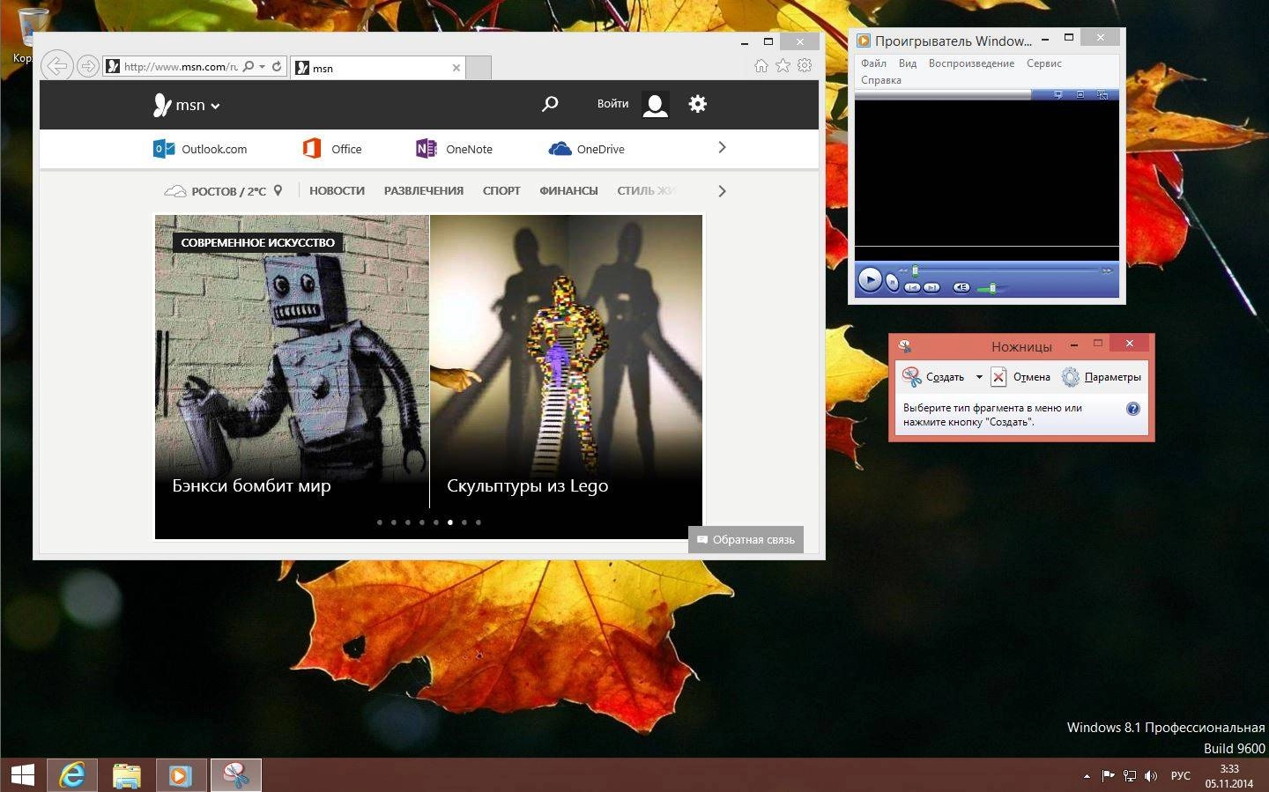Image resolution: width=1269 pixels, height=792 pixels.
Task: Go back in Internet Explorer
Action: coord(56,65)
